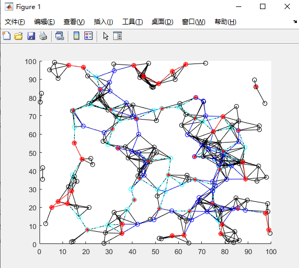Print the figure with the printer icon
The width and height of the screenshot is (299, 268).
[x=43, y=36]
